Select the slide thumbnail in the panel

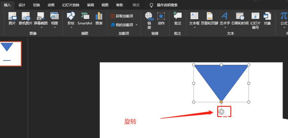coord(10,54)
